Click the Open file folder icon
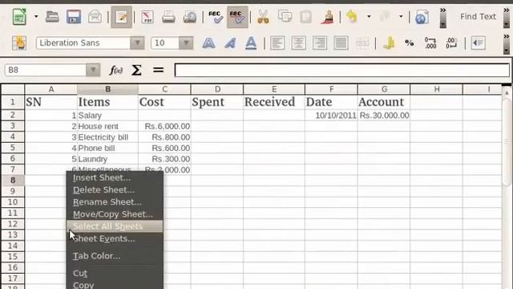Screen dimensions: 513x289 coord(52,16)
